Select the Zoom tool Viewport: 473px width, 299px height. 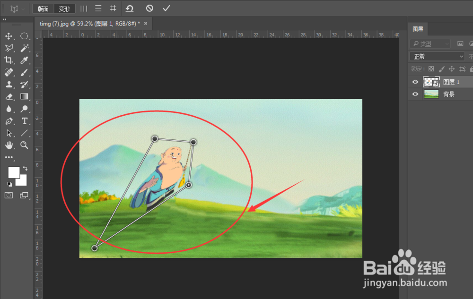tap(24, 145)
